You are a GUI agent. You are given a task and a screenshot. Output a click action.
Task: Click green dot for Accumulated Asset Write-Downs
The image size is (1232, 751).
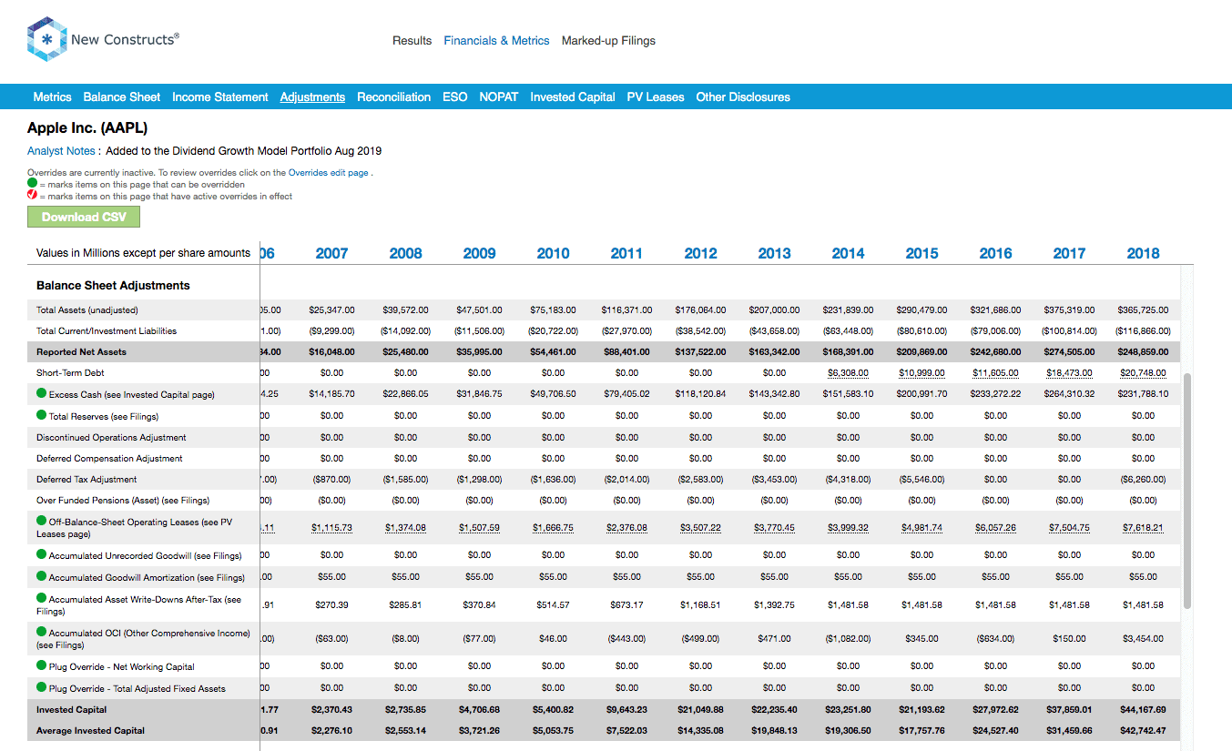[x=42, y=598]
